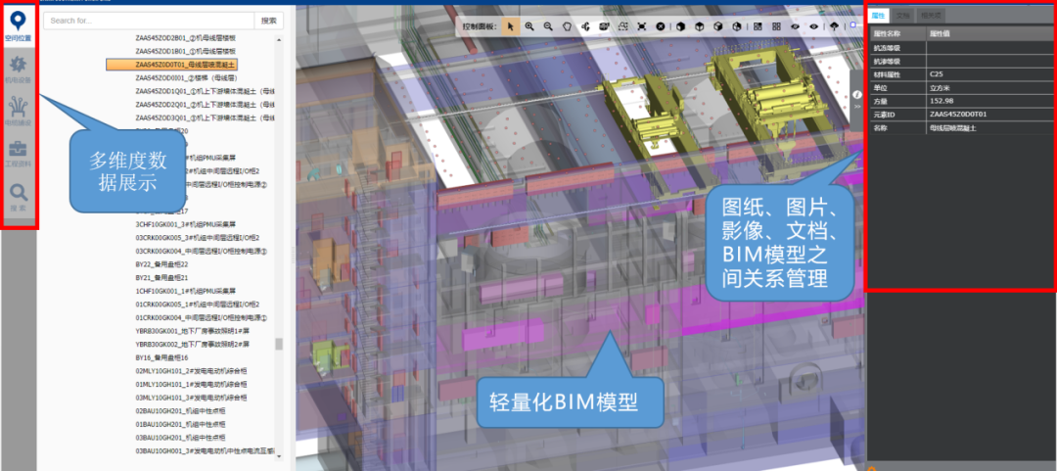1057x471 pixels.
Task: Click the Search for... input field
Action: pyautogui.click(x=147, y=20)
